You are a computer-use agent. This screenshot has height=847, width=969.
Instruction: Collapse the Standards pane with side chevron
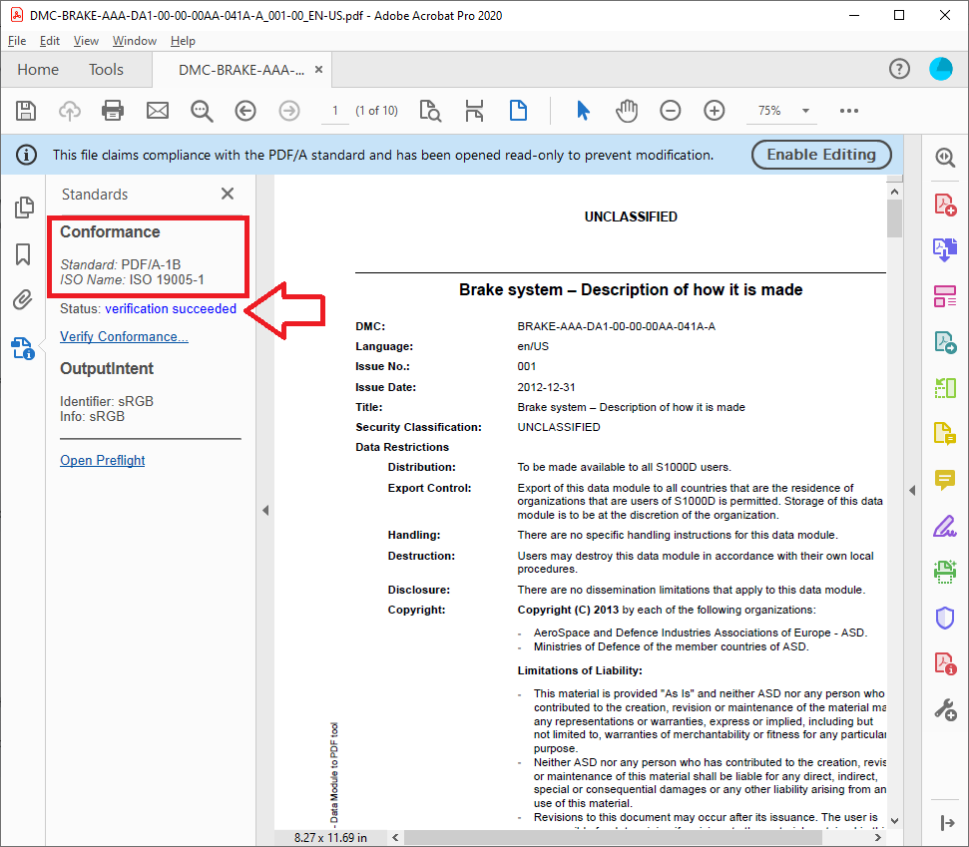pyautogui.click(x=264, y=510)
